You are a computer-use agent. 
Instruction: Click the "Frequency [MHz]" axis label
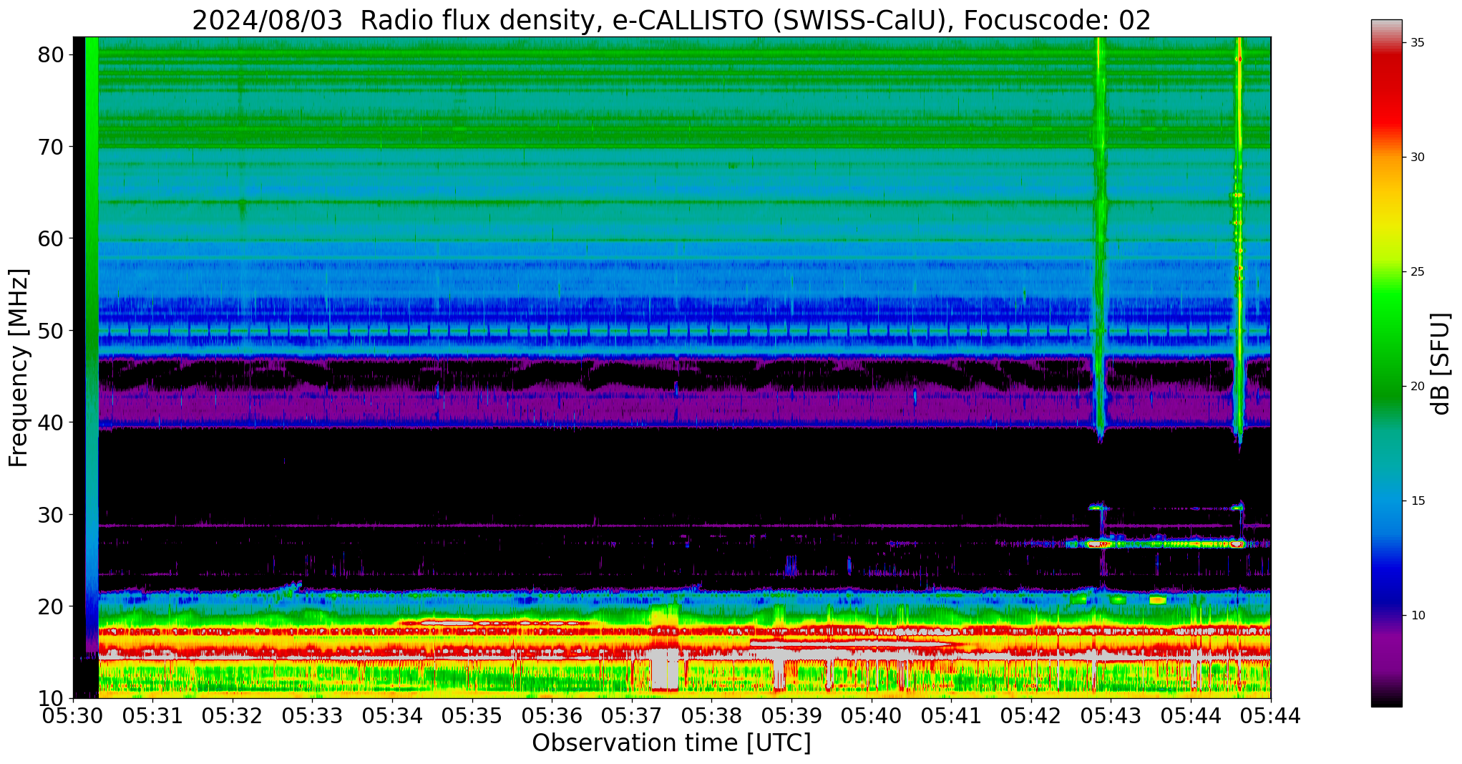point(19,367)
